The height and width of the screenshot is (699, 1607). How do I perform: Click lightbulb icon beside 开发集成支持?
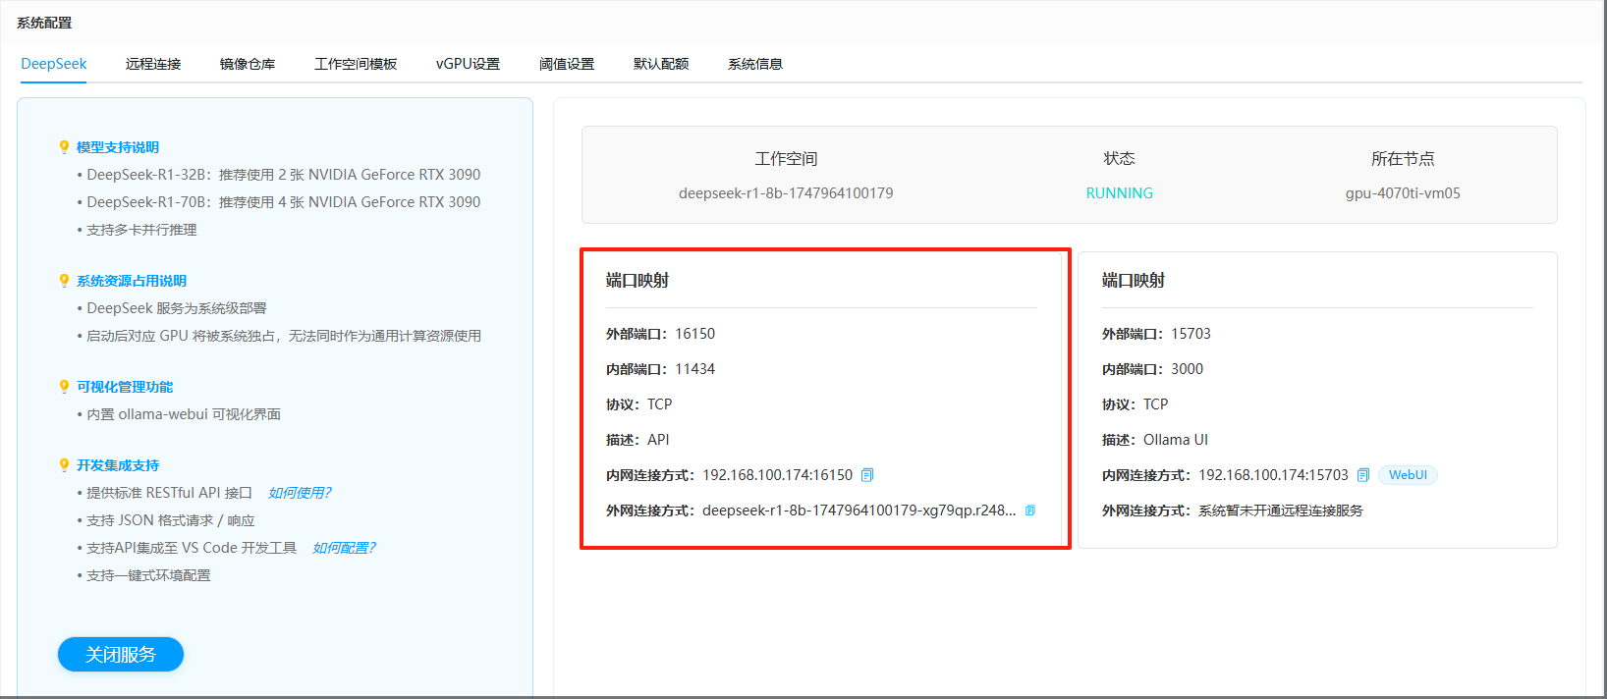pos(64,465)
